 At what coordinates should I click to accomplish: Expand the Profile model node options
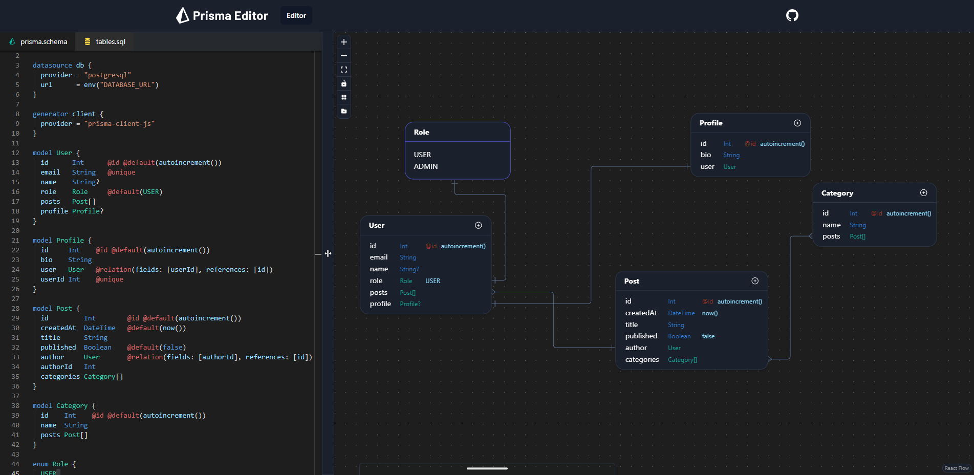point(797,123)
